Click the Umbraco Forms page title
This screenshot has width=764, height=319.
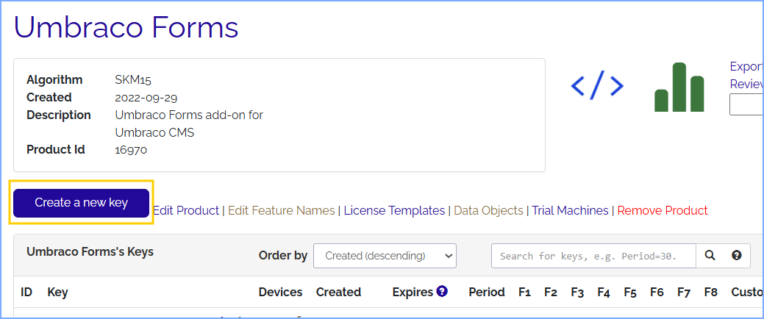pyautogui.click(x=126, y=28)
